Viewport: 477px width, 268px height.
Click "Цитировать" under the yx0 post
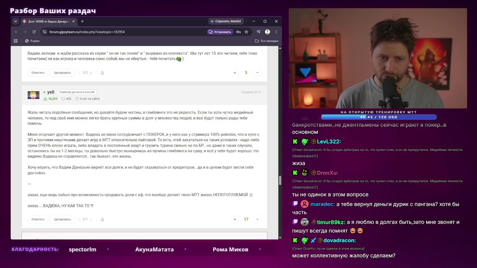(62, 219)
